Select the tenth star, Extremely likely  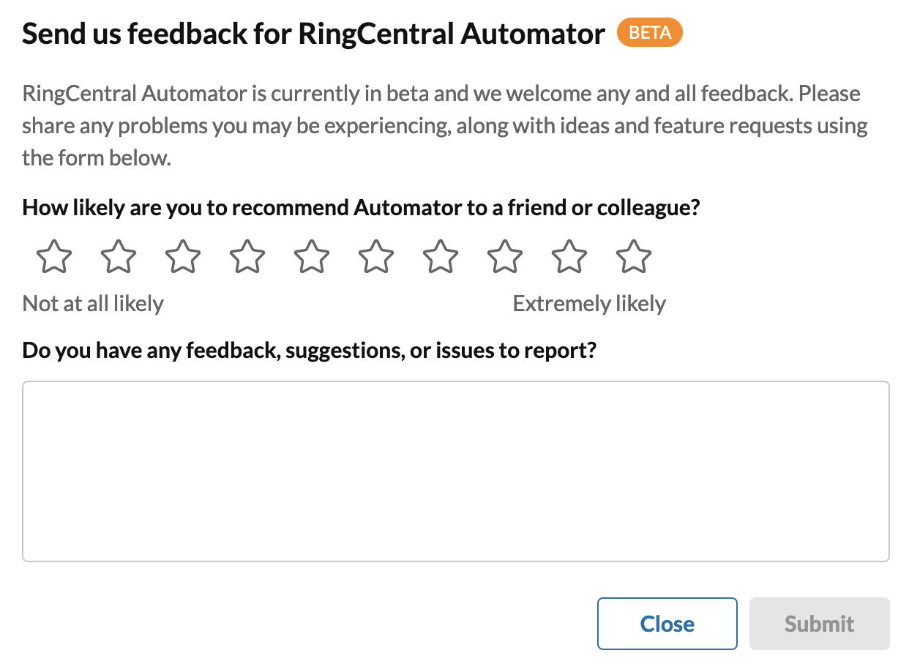(634, 257)
